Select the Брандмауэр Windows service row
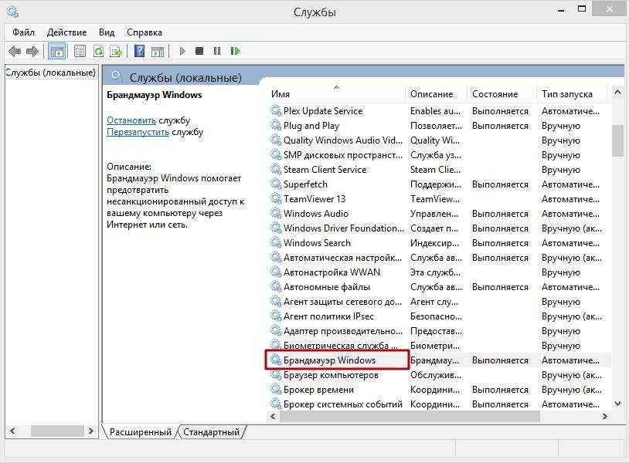This screenshot has width=629, height=463. tap(329, 360)
